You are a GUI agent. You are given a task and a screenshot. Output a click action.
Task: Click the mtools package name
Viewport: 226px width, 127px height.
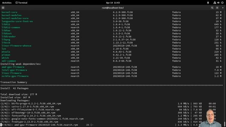point(6,52)
